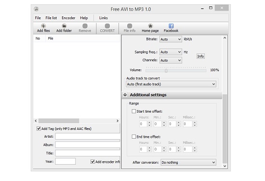Click the End time offset Sec. field
The width and height of the screenshot is (265, 181).
coord(172,149)
